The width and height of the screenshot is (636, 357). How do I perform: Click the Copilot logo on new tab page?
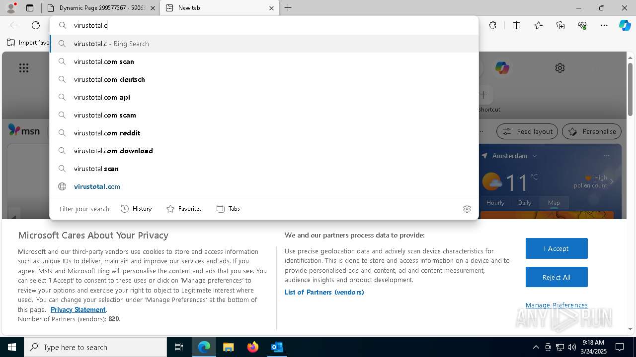click(x=502, y=68)
